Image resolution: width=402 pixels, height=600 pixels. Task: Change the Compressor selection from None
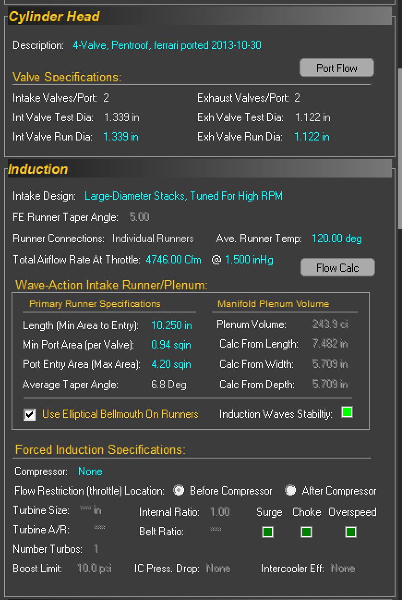pos(90,471)
